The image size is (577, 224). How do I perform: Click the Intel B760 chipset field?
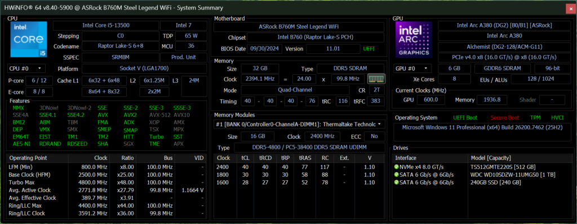click(316, 38)
